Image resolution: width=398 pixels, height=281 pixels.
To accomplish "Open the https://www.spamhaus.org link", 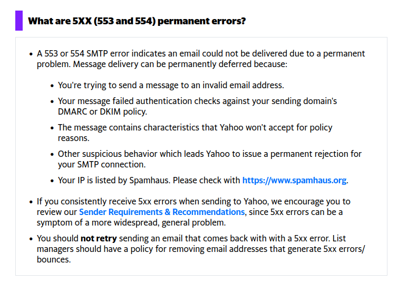I will click(x=294, y=180).
